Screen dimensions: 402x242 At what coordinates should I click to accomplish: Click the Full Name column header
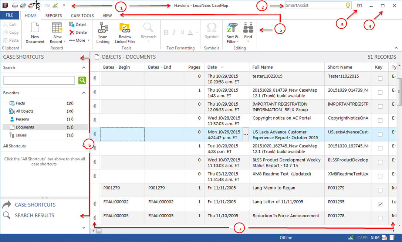[x=287, y=67]
